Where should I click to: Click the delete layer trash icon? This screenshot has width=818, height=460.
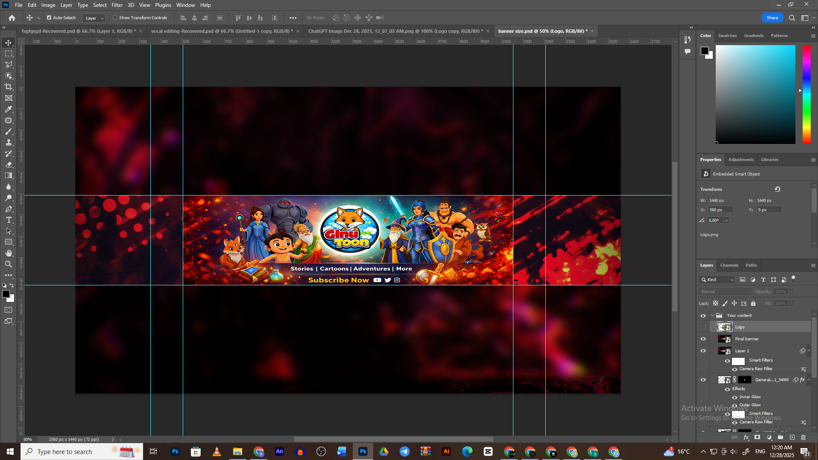803,437
